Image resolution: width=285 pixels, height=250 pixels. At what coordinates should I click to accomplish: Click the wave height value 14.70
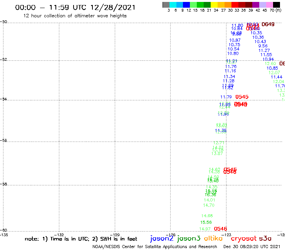[209, 205]
